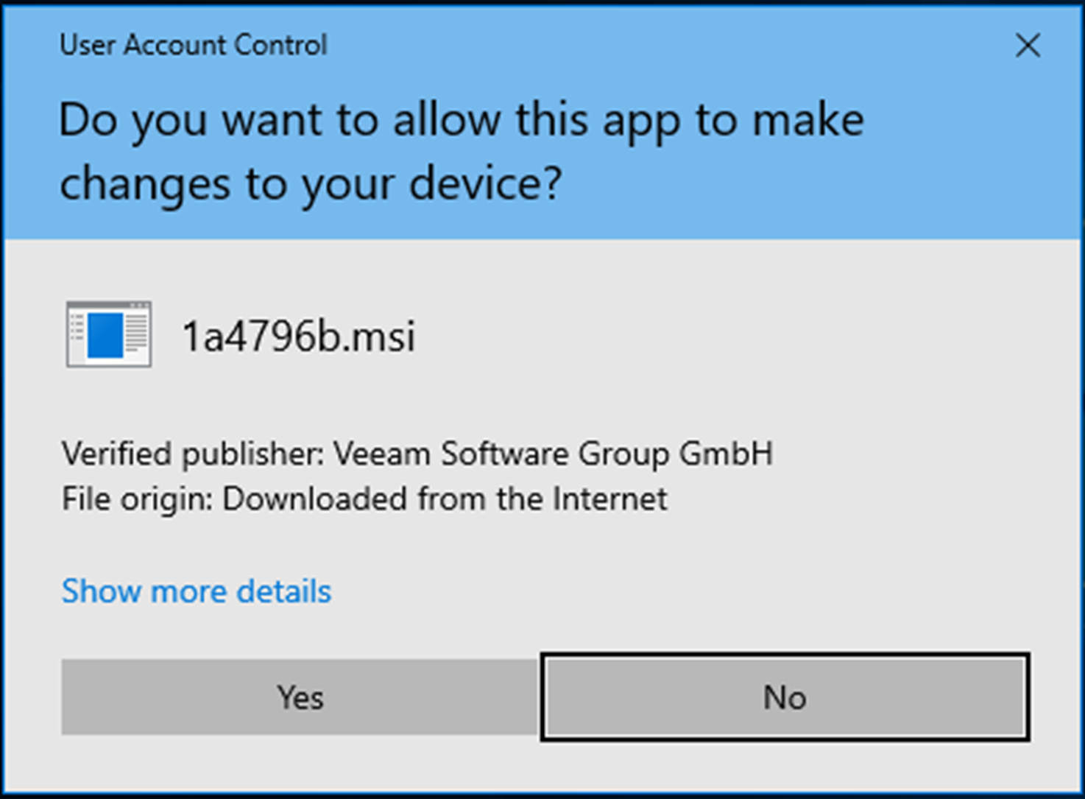
Task: Click the User Account Control title text
Action: coord(194,45)
